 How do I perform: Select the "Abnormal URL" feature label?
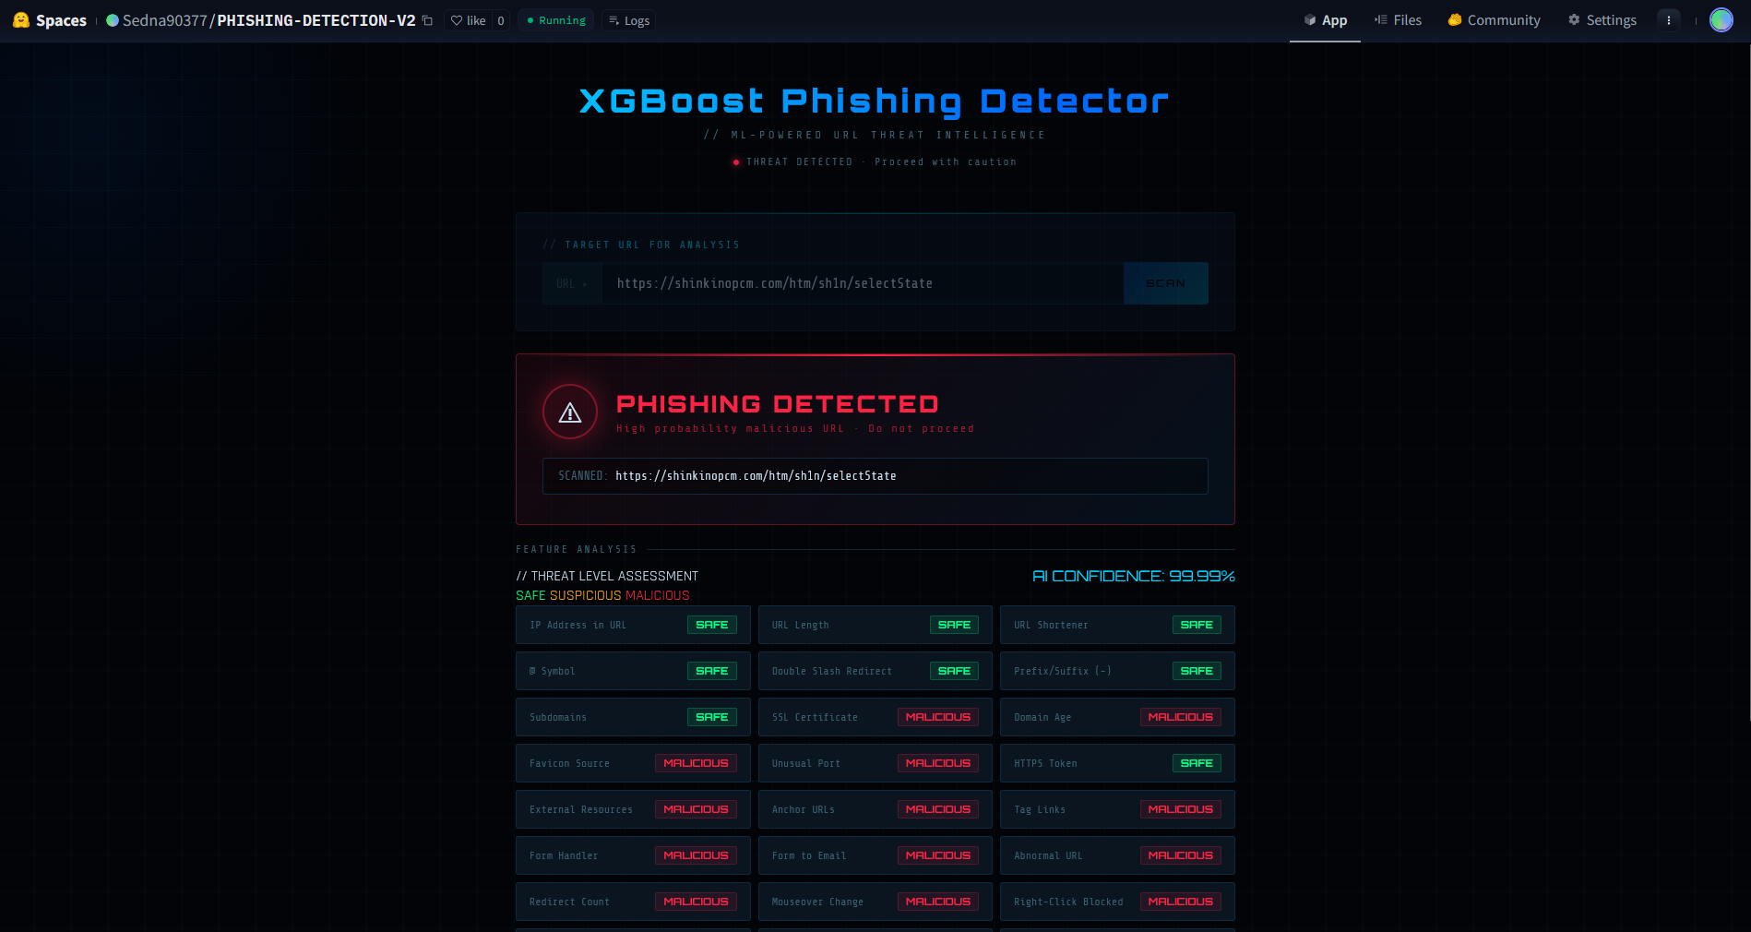click(1048, 855)
